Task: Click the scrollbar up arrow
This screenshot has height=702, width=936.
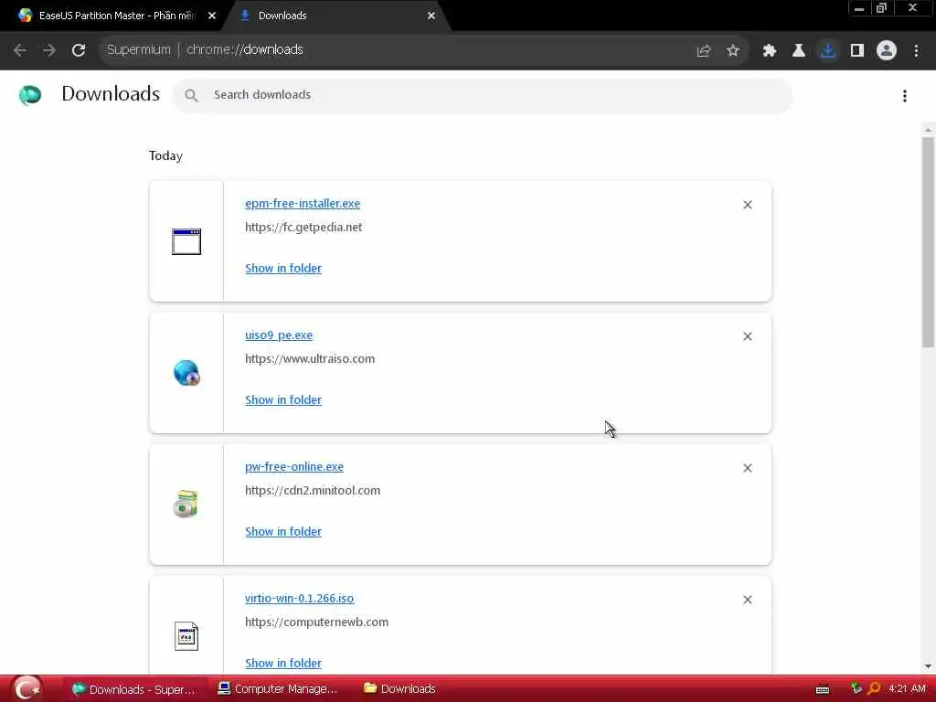Action: (x=928, y=130)
